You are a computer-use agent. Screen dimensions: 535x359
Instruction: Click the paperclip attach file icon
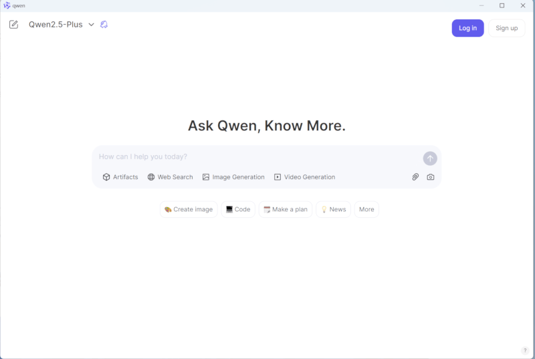415,177
